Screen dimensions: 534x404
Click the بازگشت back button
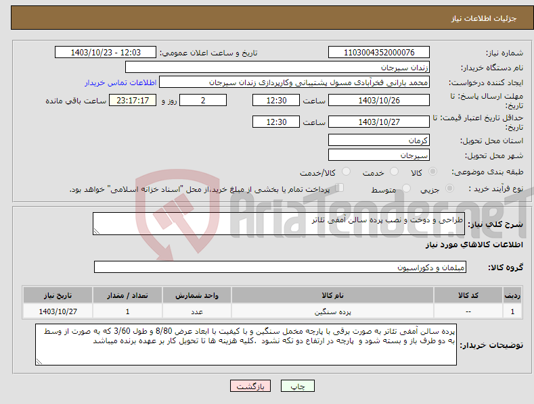250,386
